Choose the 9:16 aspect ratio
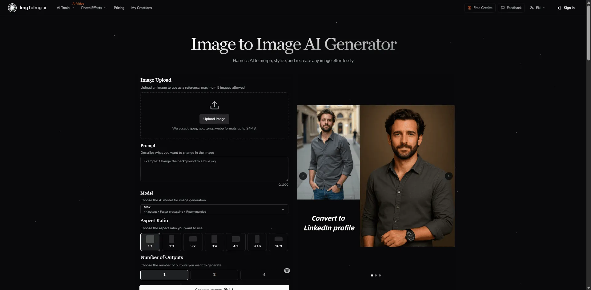The width and height of the screenshot is (591, 290). click(257, 242)
